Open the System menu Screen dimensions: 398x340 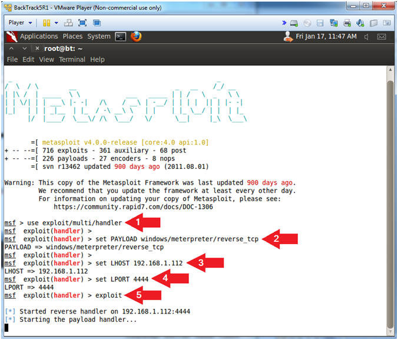(99, 36)
